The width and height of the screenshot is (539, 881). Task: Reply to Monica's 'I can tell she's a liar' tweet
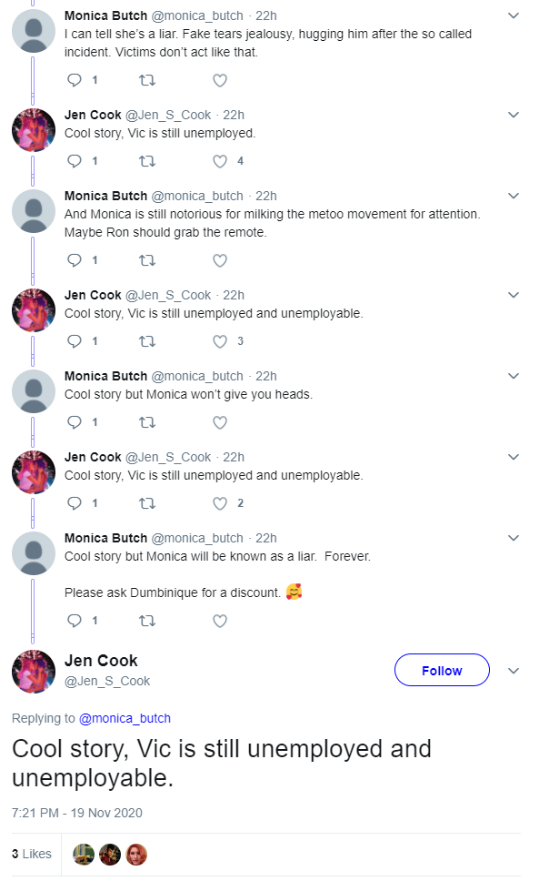75,80
